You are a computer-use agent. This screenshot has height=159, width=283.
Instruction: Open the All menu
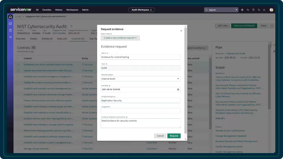point(37,10)
